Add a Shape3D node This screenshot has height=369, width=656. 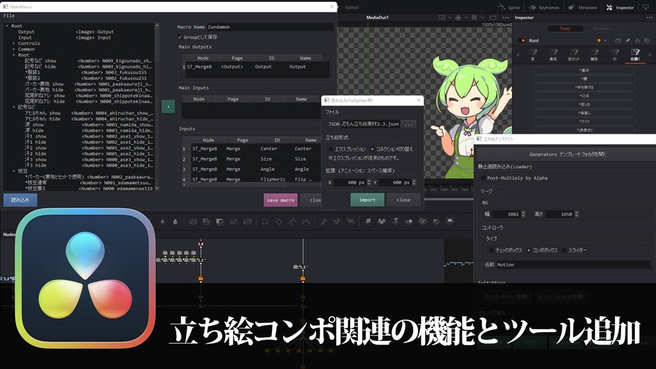pos(381,221)
